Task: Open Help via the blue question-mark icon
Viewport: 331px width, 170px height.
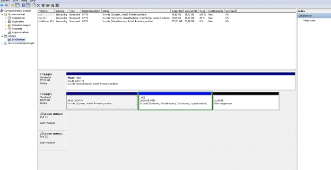Action: (x=23, y=5)
